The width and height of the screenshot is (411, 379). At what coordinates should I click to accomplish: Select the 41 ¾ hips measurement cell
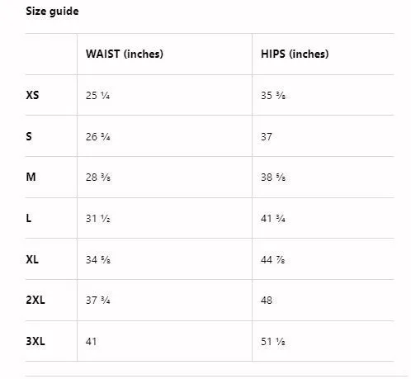tap(273, 219)
